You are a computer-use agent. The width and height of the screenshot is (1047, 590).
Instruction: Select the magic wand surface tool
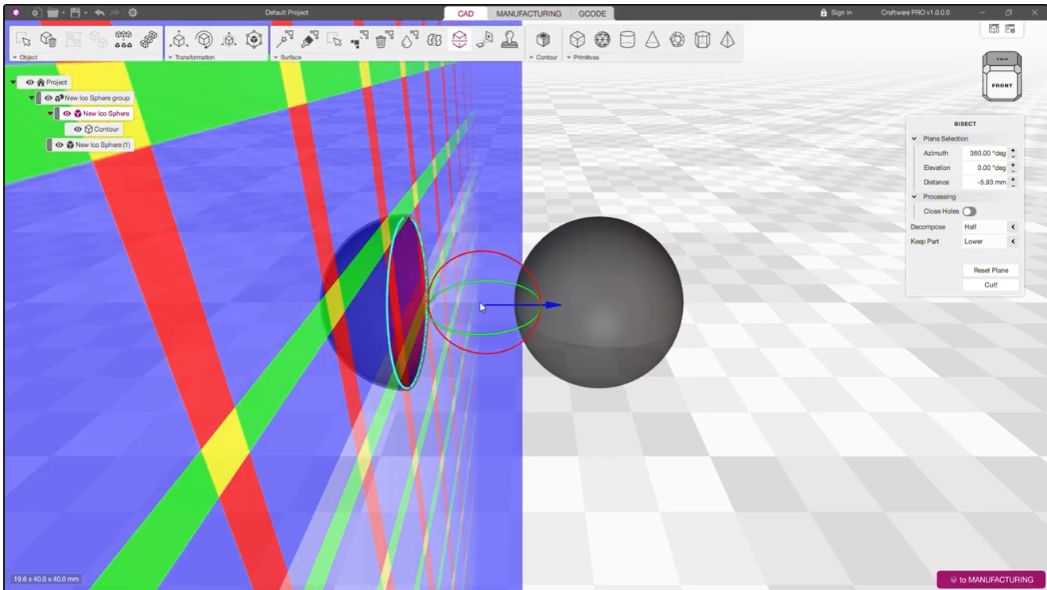[x=285, y=40]
